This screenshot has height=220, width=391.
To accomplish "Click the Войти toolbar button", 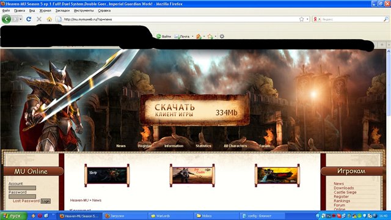I will tap(164, 37).
